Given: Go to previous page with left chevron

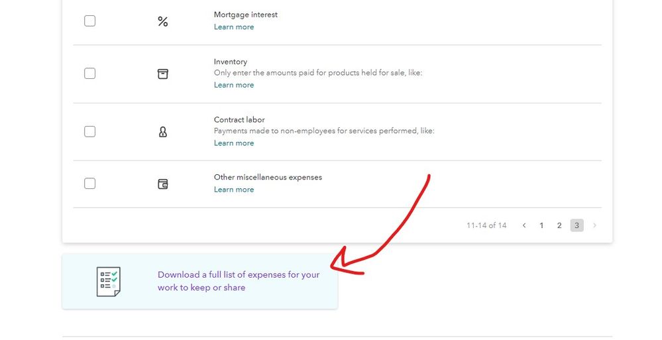Looking at the screenshot, I should [x=524, y=225].
